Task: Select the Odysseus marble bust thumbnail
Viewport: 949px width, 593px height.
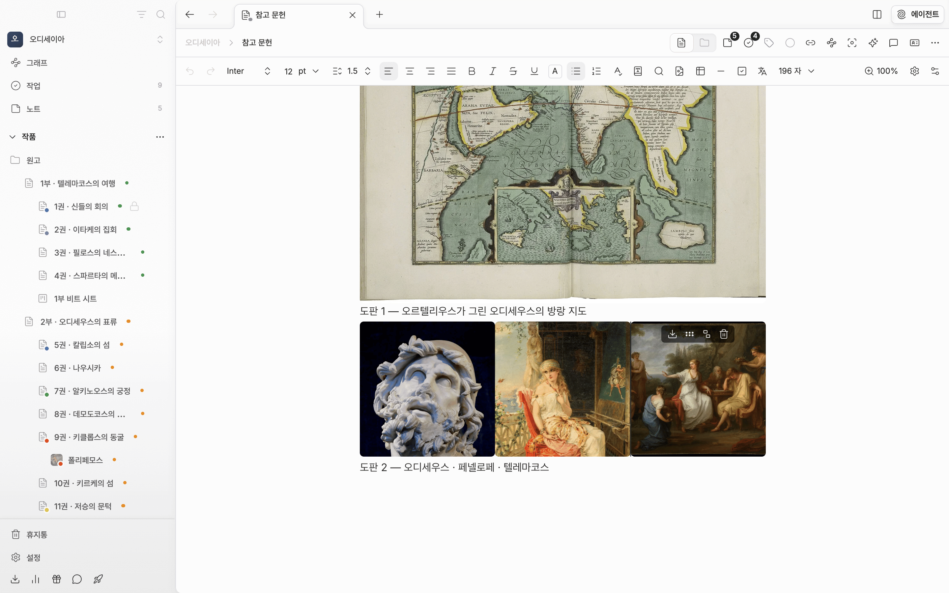Action: [427, 389]
